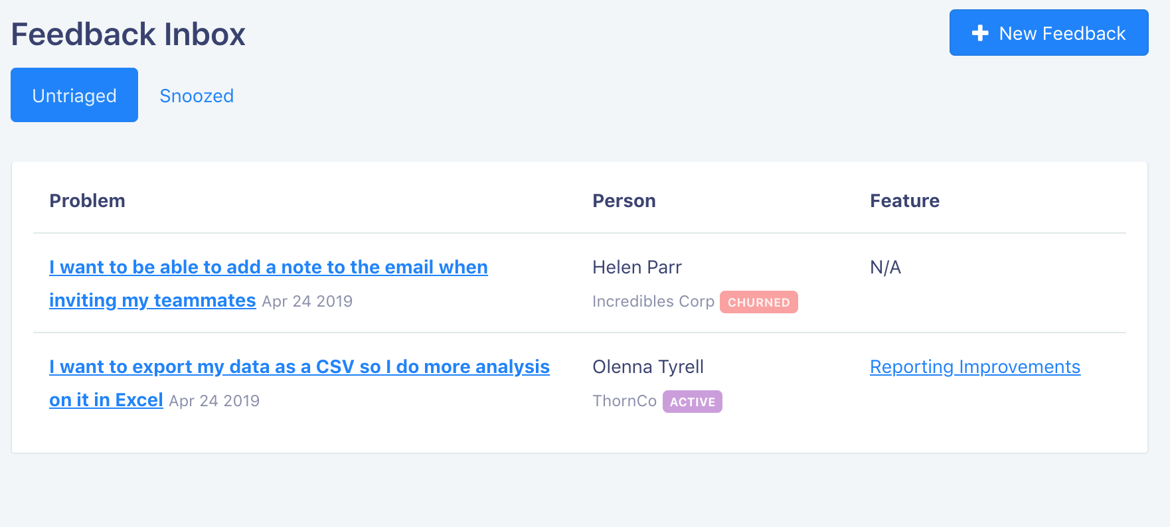Image resolution: width=1170 pixels, height=527 pixels.
Task: Click the N/A feature cell
Action: 885,267
